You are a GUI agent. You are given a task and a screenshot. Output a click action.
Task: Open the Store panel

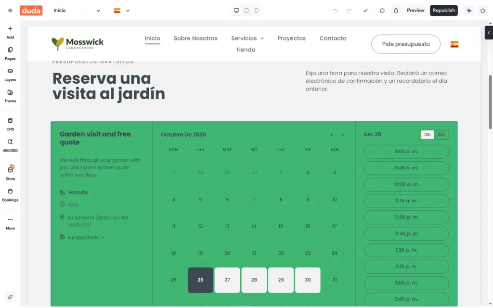[x=10, y=174]
